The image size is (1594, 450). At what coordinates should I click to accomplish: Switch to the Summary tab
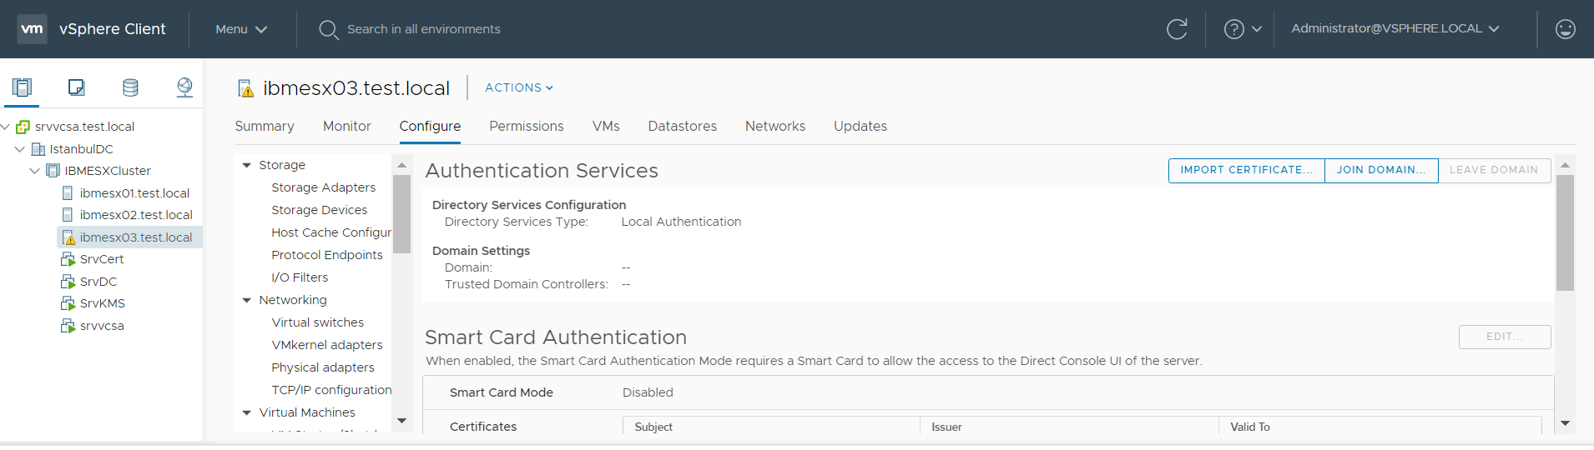coord(265,126)
